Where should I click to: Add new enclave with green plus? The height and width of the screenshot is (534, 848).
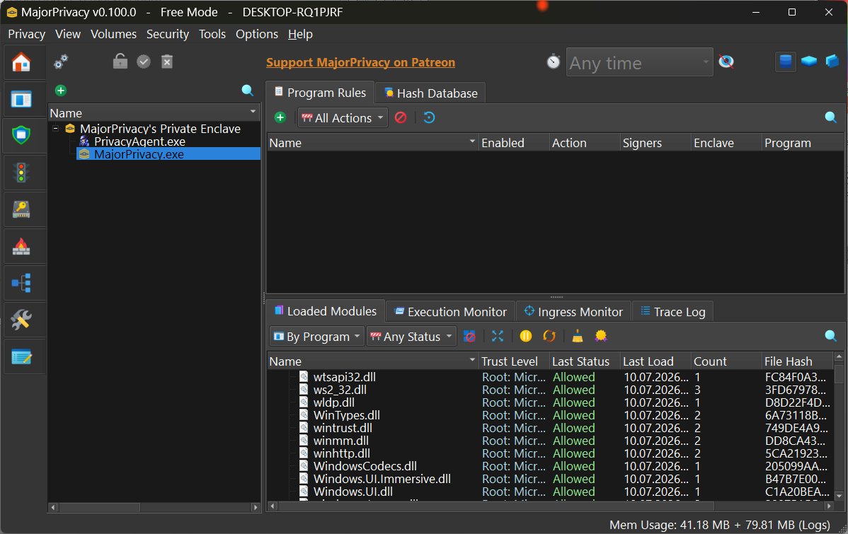pyautogui.click(x=61, y=91)
